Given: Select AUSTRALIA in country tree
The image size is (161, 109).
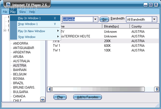Looking at the screenshot, I should [x=21, y=61].
